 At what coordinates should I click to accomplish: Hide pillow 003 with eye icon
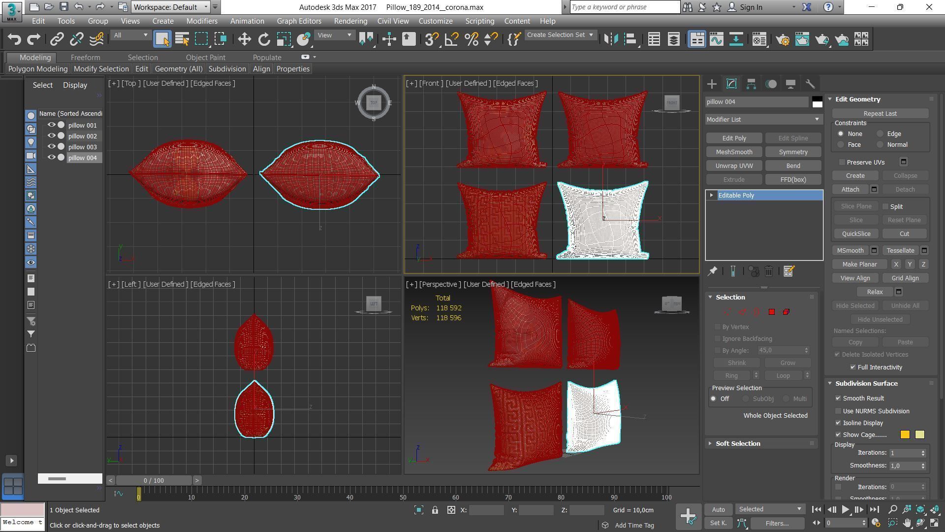51,147
